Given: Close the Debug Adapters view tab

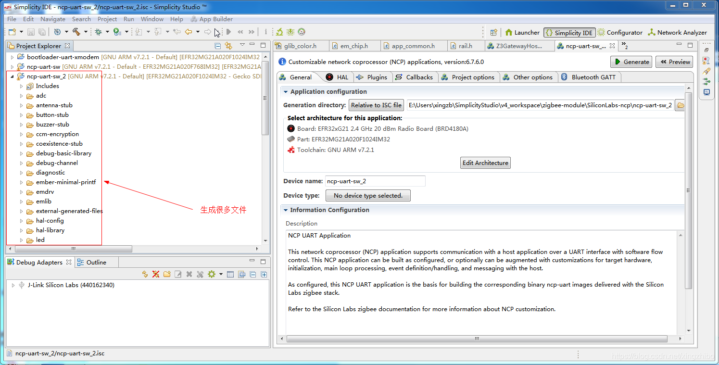Looking at the screenshot, I should point(69,262).
